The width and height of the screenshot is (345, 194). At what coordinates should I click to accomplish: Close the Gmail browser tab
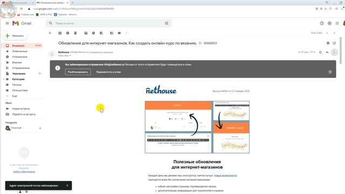pyautogui.click(x=67, y=3)
